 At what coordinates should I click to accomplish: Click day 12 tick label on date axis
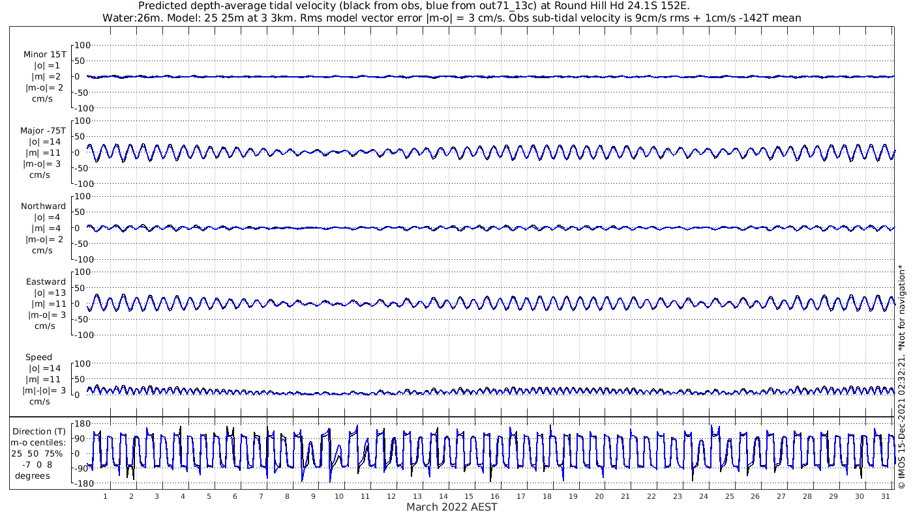(x=391, y=496)
